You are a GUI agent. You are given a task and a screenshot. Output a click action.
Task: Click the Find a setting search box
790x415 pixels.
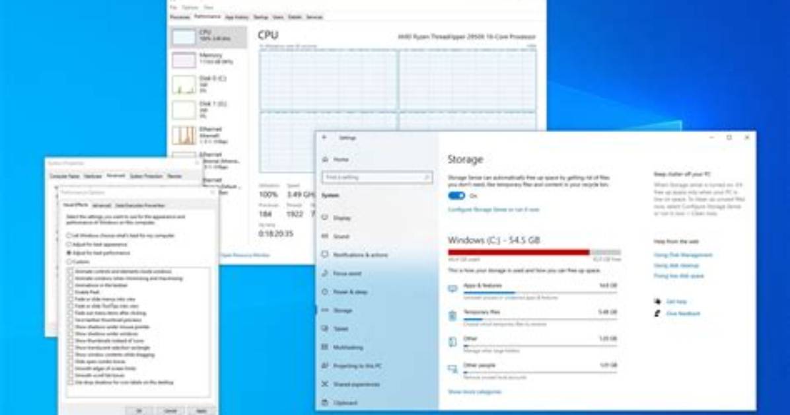click(377, 178)
